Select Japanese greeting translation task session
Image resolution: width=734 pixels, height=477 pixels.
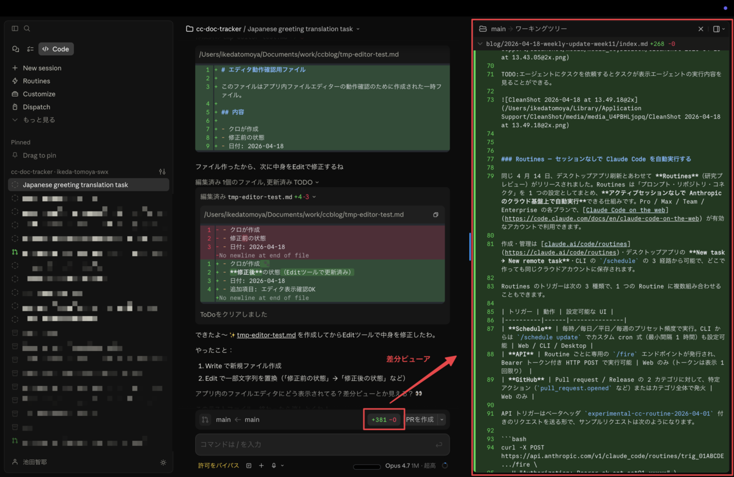(89, 185)
